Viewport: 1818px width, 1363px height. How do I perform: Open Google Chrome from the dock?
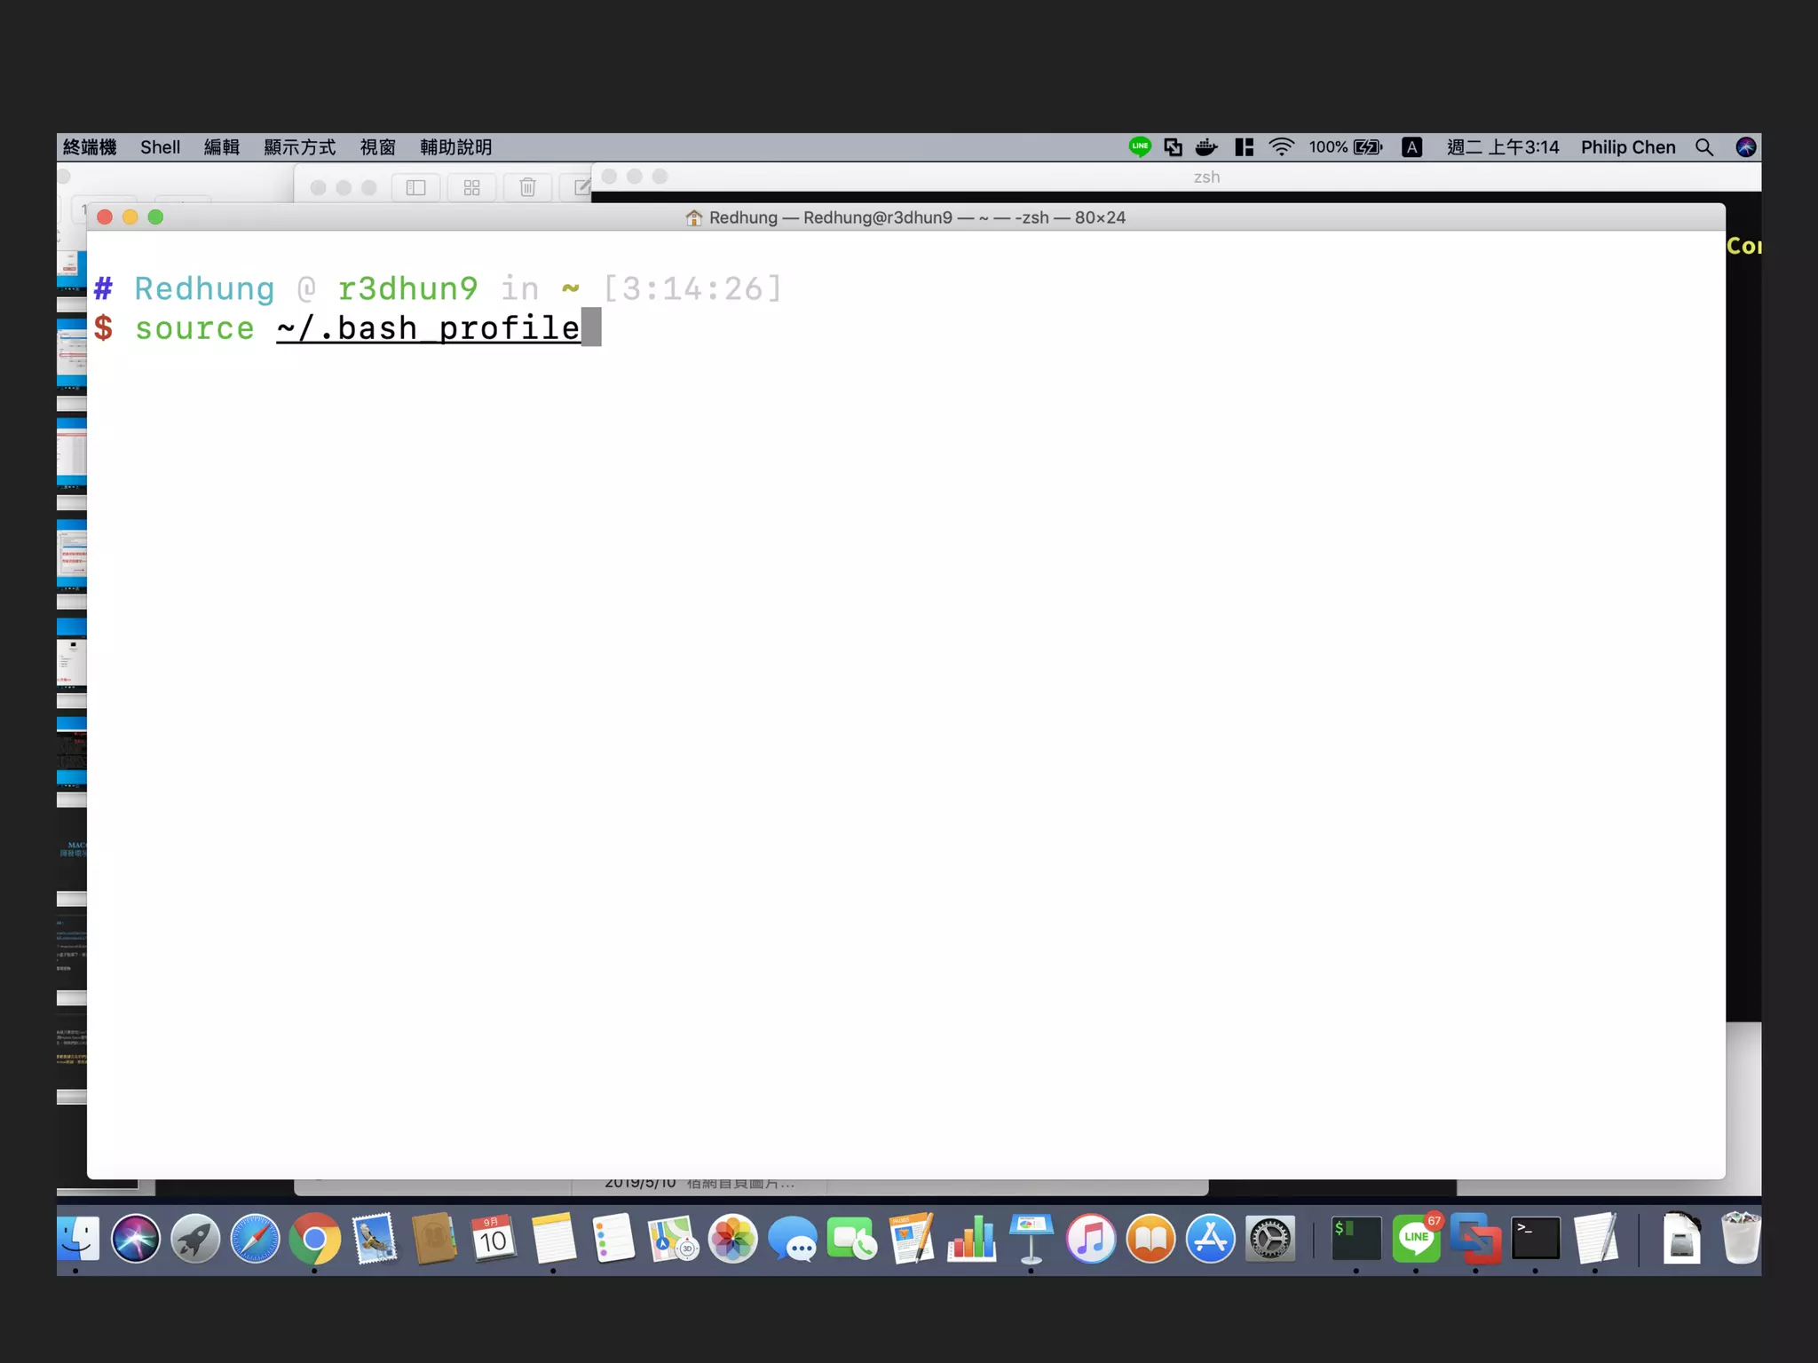(315, 1239)
